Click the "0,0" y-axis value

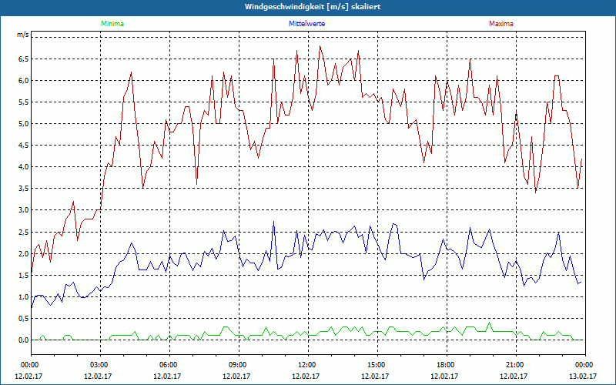coord(24,340)
